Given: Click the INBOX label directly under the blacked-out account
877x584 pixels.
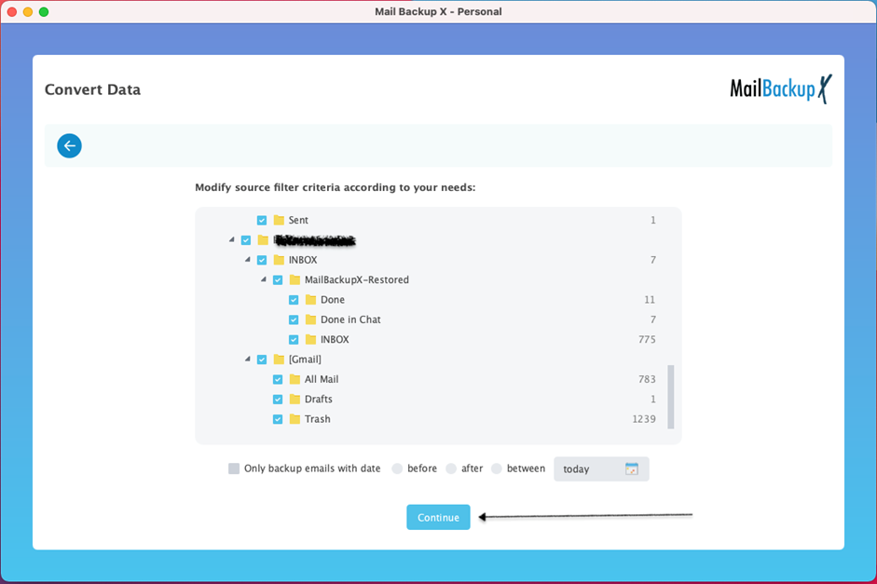Looking at the screenshot, I should [303, 260].
